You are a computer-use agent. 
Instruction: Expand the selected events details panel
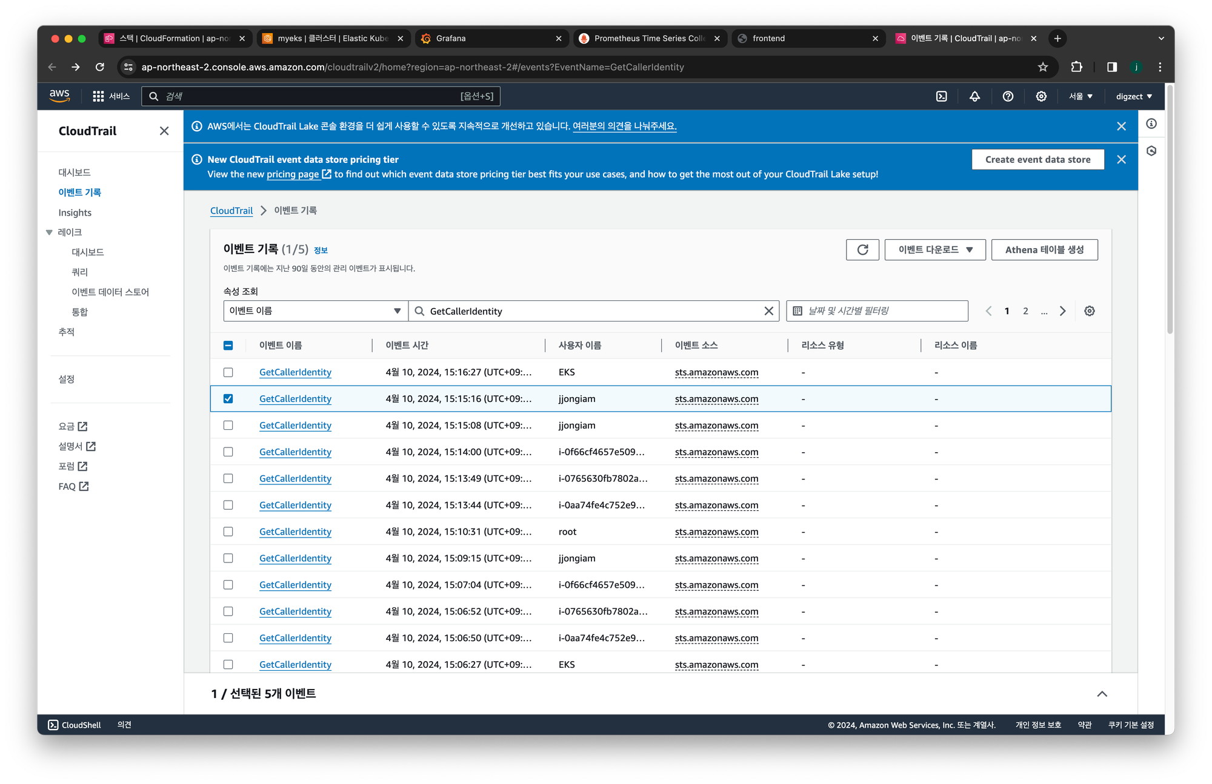click(x=1102, y=694)
